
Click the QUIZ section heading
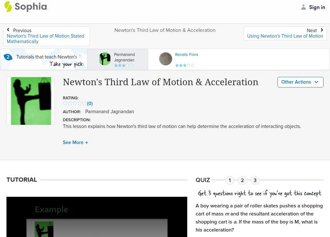pos(203,180)
